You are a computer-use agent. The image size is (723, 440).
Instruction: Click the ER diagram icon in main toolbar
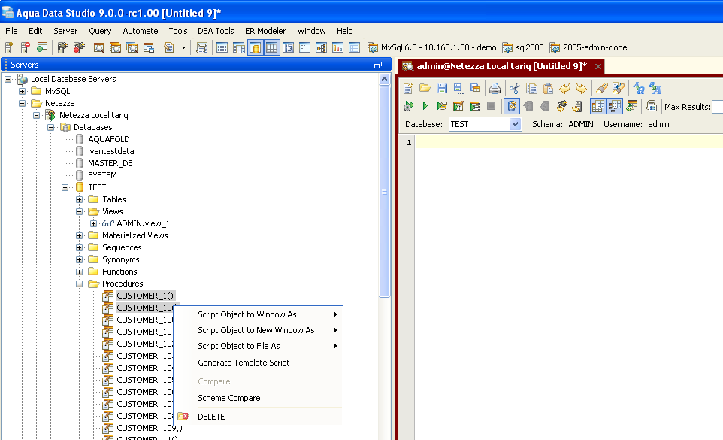[322, 47]
